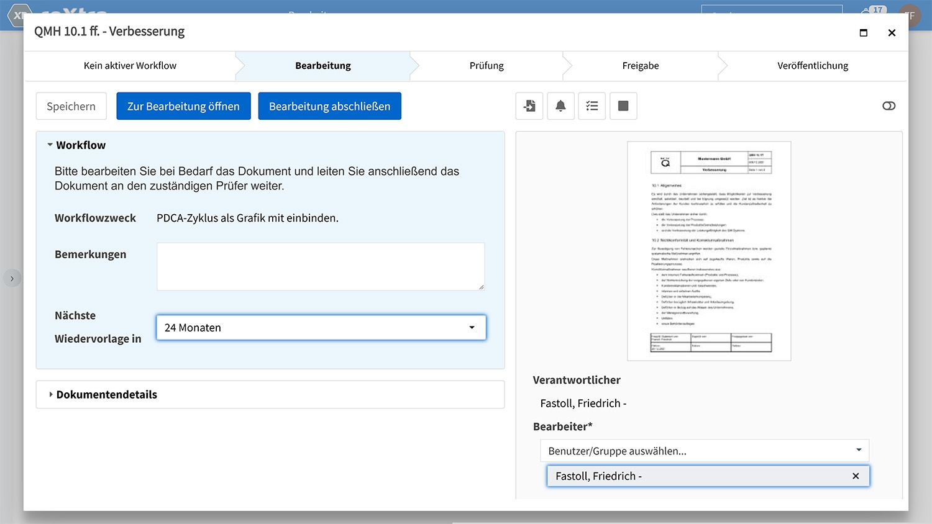Flip the toggle switch at top right

pyautogui.click(x=889, y=106)
